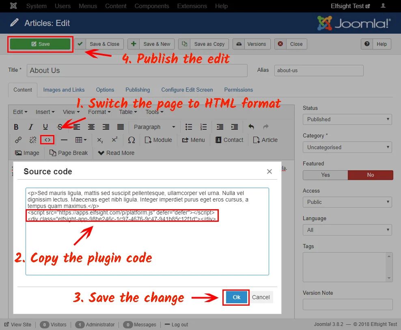
Task: Increase indent of paragraph
Action: click(x=235, y=126)
